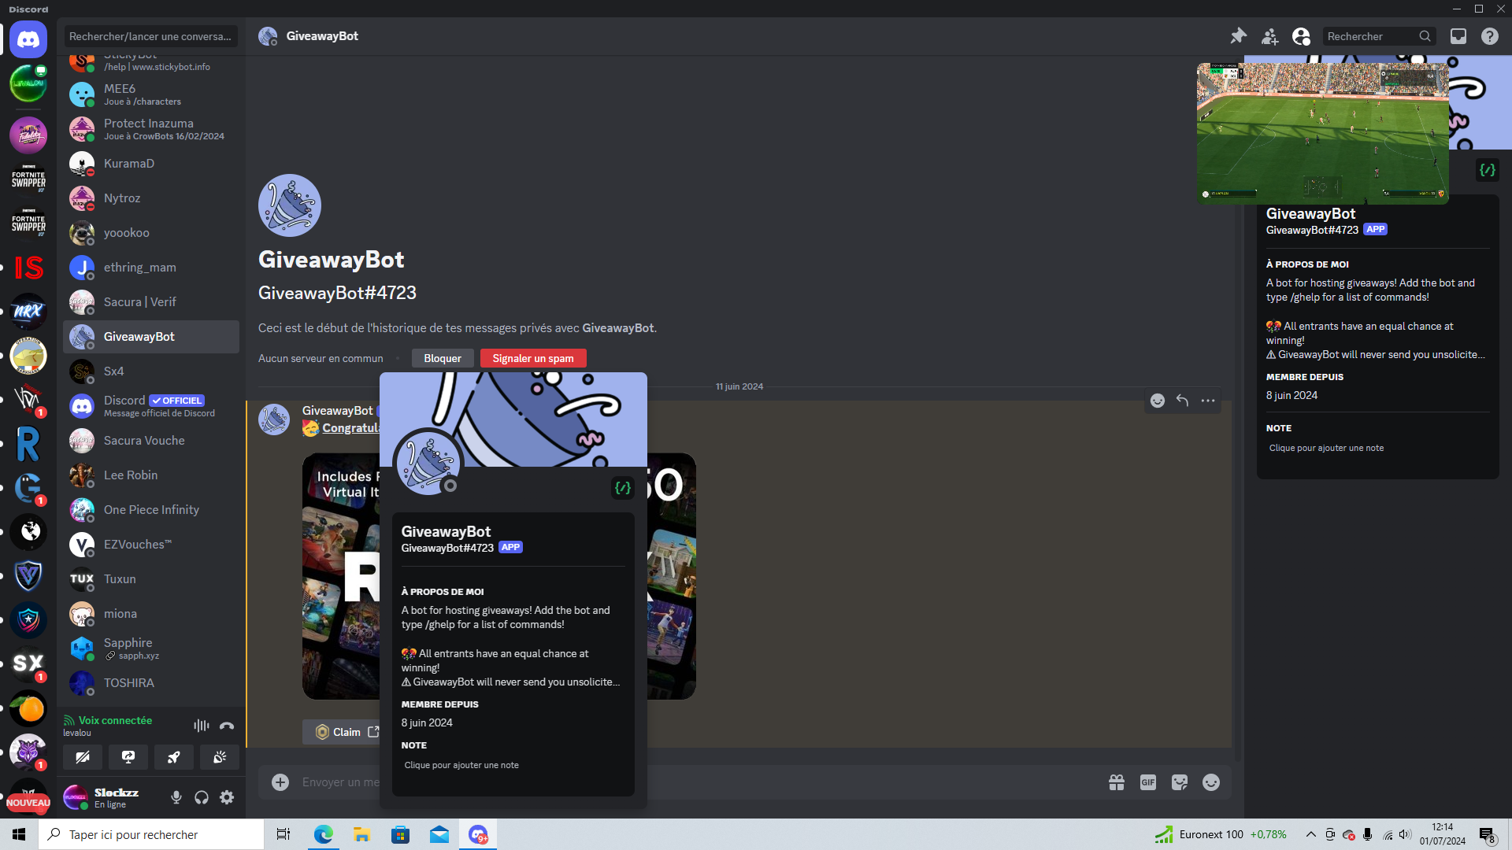Click the search magnifier in Rechercher field
1512x850 pixels.
(x=1425, y=36)
